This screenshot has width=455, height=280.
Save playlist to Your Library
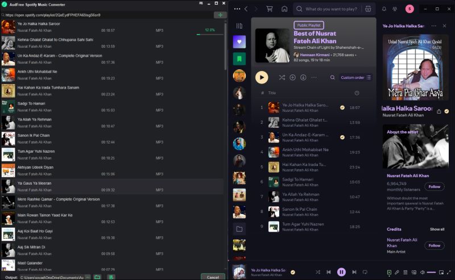(x=292, y=77)
